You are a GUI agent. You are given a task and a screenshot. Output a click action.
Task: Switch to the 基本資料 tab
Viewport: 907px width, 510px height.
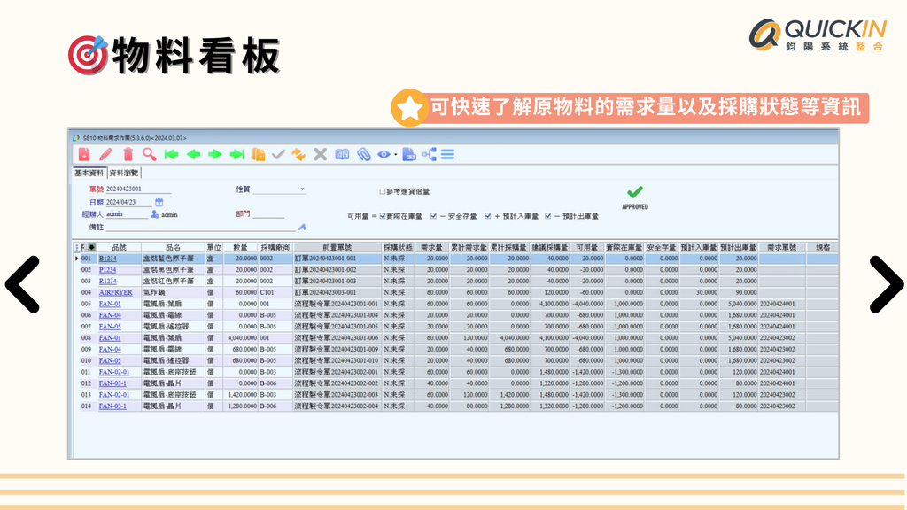pyautogui.click(x=89, y=173)
